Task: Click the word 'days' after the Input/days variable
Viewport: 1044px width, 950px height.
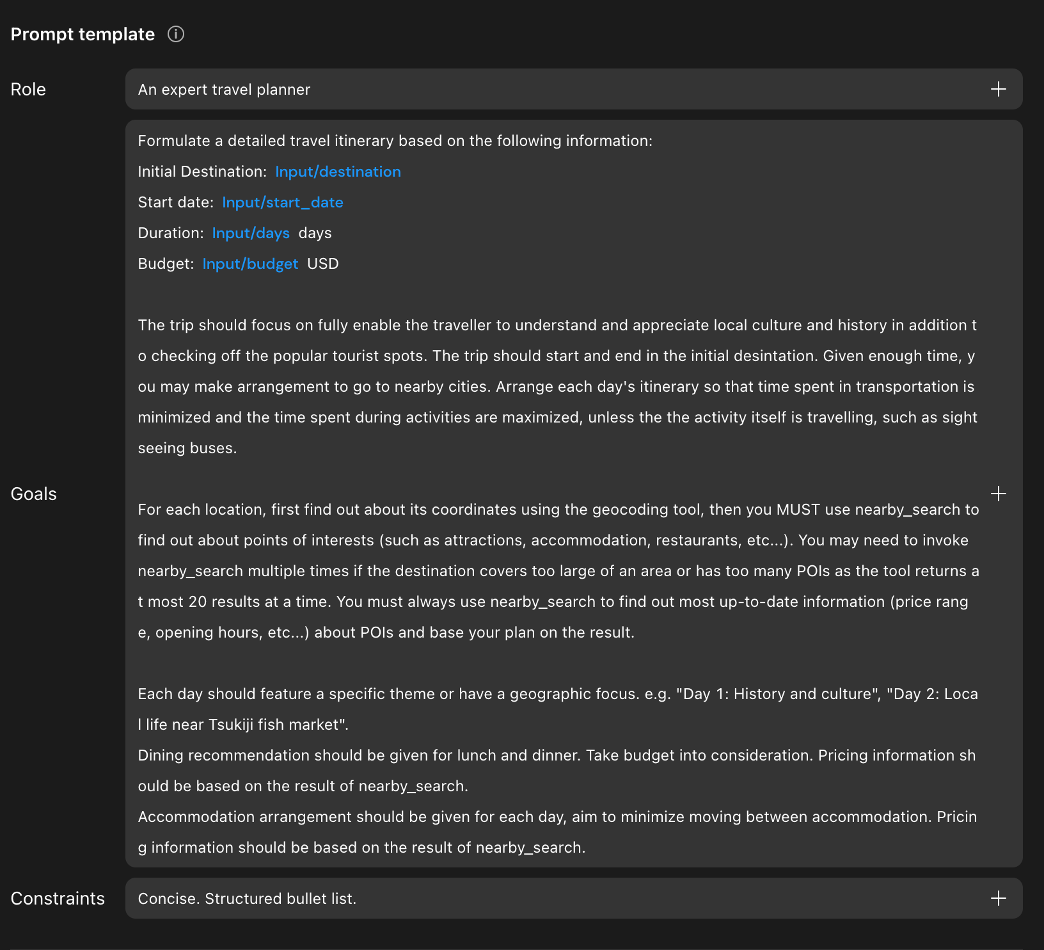Action: [x=315, y=233]
